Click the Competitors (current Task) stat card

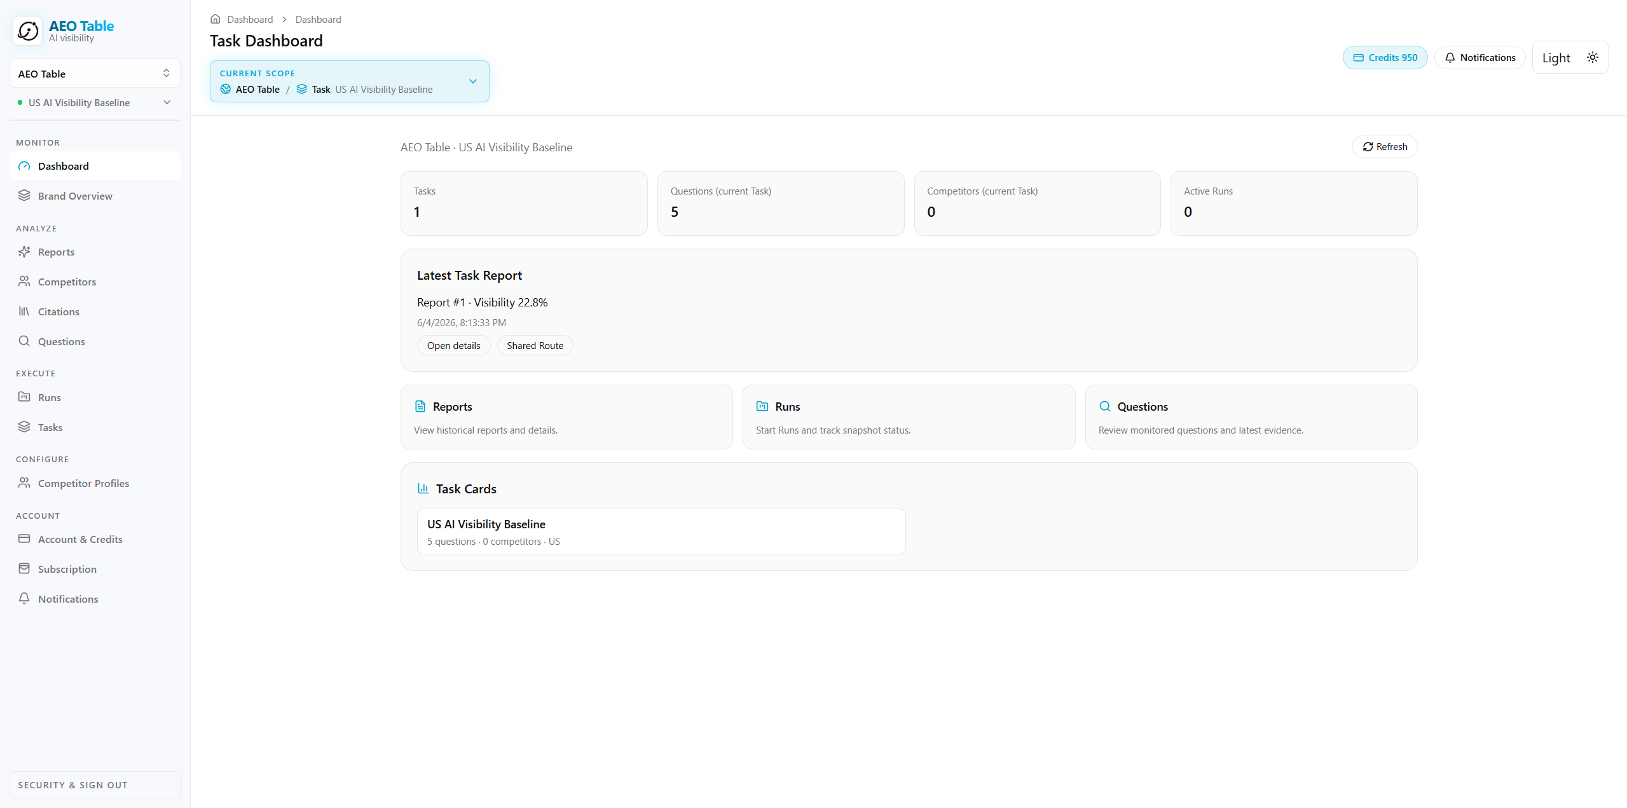(1037, 203)
